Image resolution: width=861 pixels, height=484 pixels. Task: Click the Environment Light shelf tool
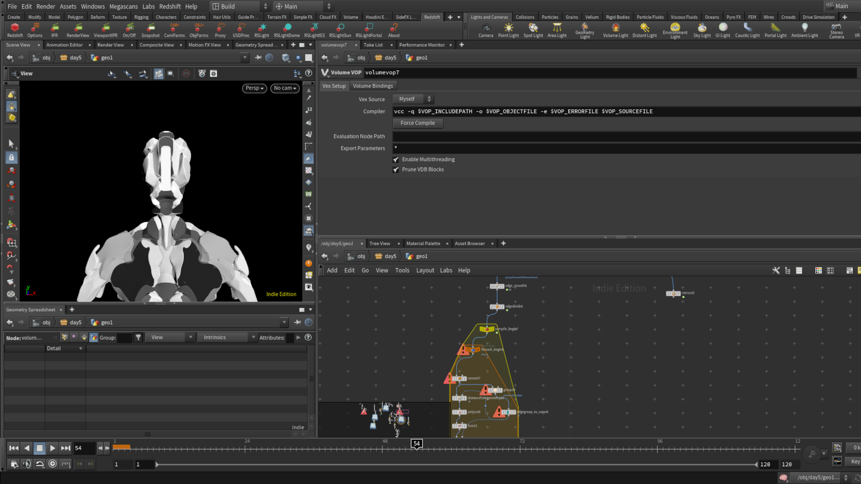pos(675,30)
